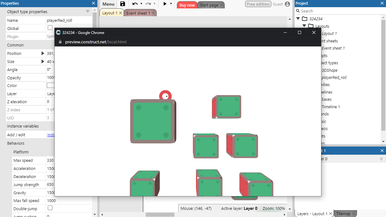Viewport: 386px width, 217px height.
Task: Switch to the Event sheet 1 tab
Action: 138,13
